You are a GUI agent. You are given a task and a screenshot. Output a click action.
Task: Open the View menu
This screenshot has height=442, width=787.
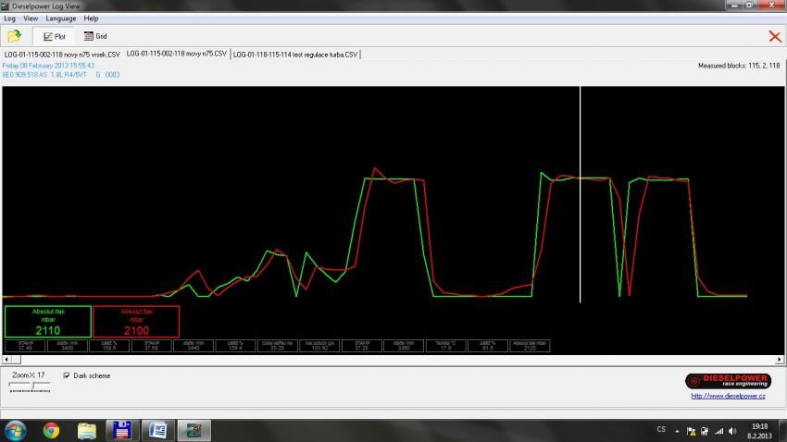(x=31, y=18)
